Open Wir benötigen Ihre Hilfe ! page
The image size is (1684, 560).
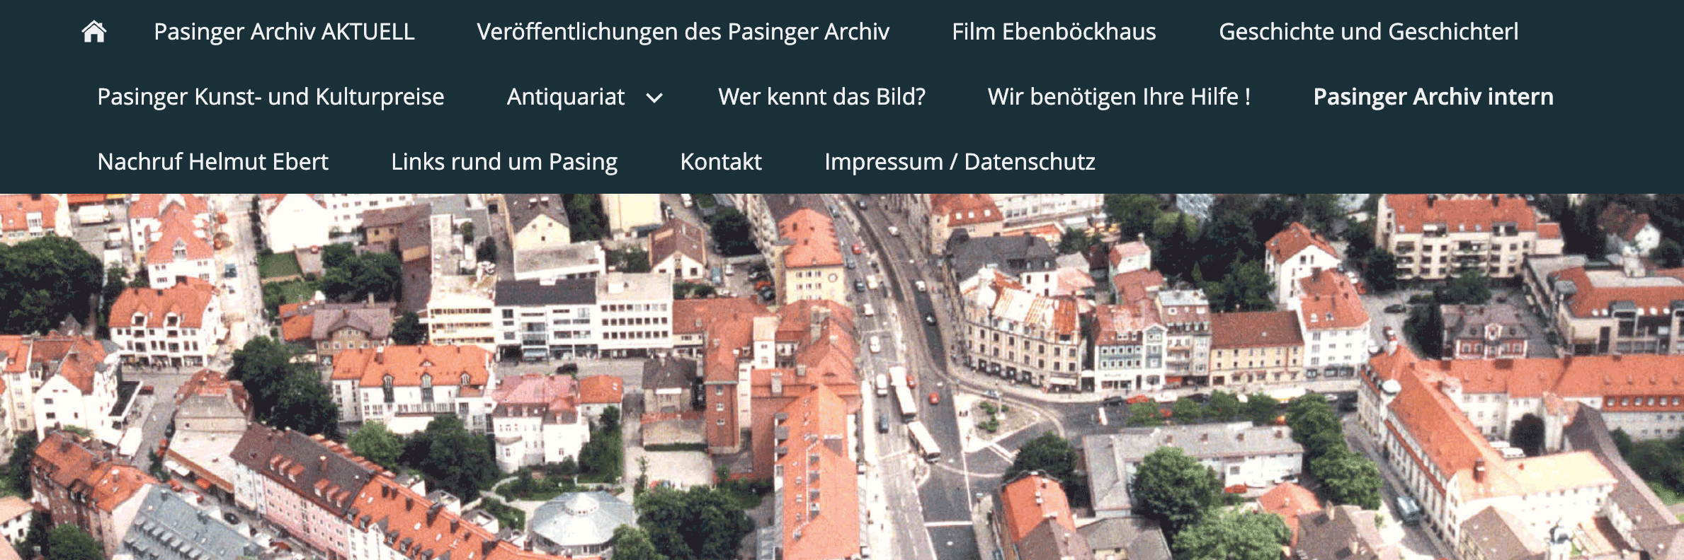[1119, 97]
